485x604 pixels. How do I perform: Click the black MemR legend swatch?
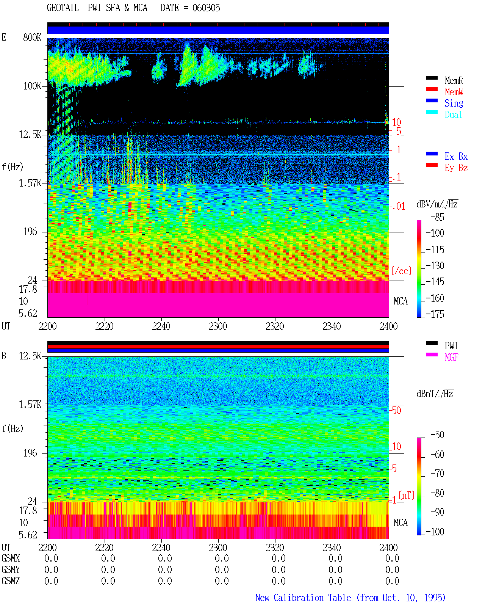(432, 78)
